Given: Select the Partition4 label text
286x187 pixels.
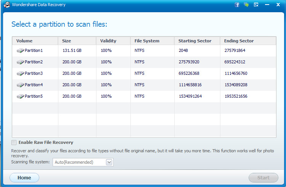Looking at the screenshot, I should click(34, 85).
